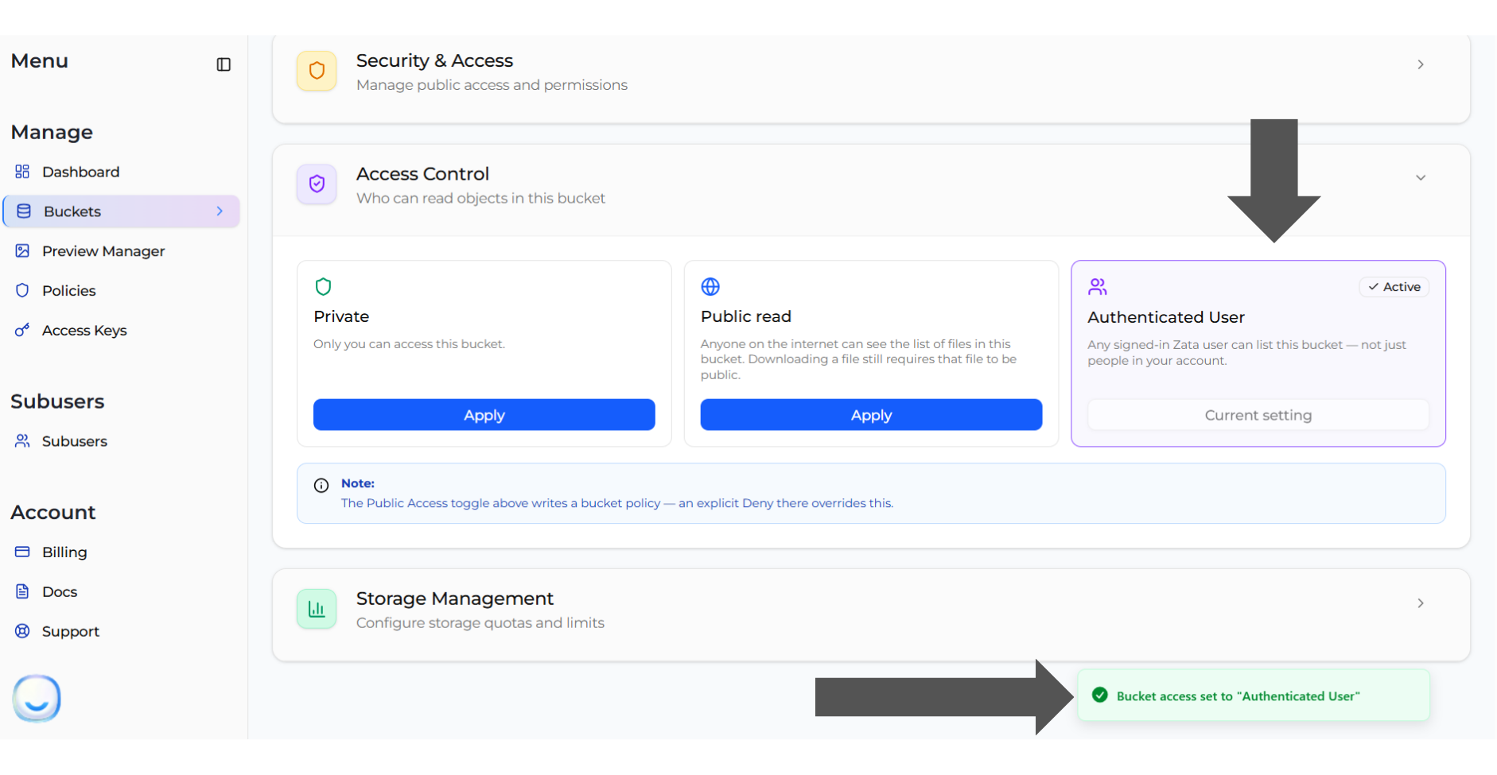Open the chat assistant bubble
The image size is (1497, 775).
point(37,698)
